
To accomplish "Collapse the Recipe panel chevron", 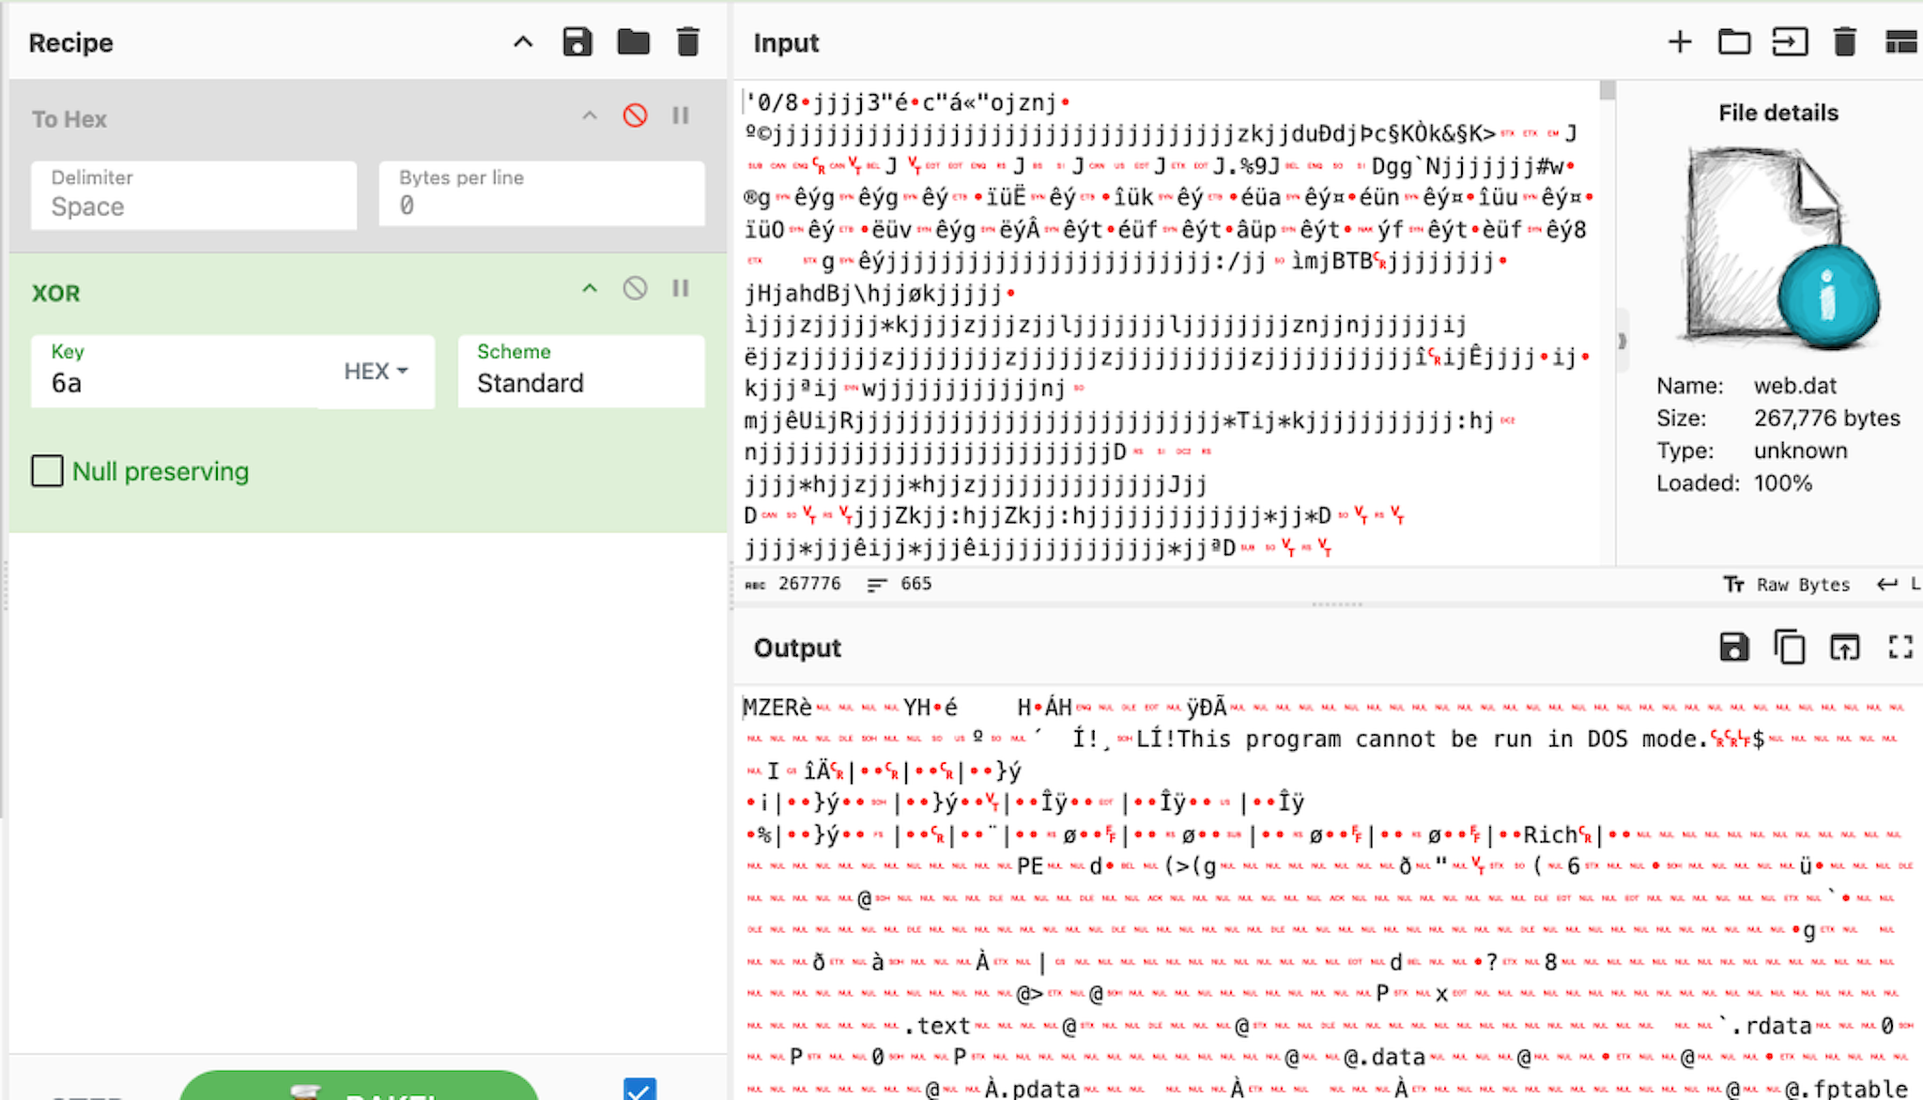I will [x=523, y=42].
